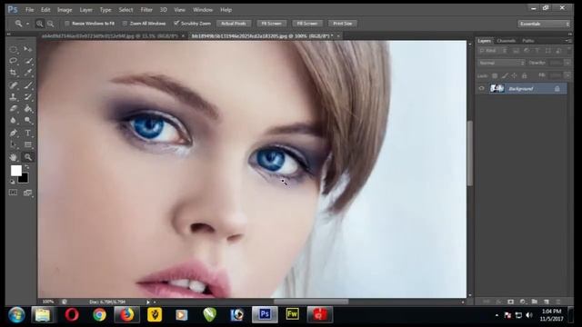Viewport: 582px width, 327px height.
Task: Select the Path Selection tool
Action: [x=14, y=144]
